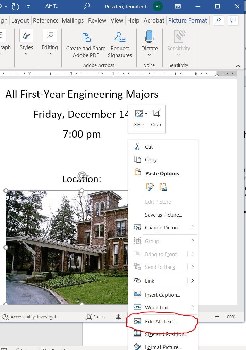Screen dimensions: 246x350
Task: Open the Picture Format tab
Action: pos(188,20)
